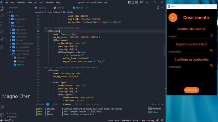Toggle secondary side bar layout icon

137,2
